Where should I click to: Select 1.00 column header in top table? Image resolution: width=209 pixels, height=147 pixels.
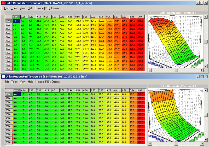[x=140, y=16]
